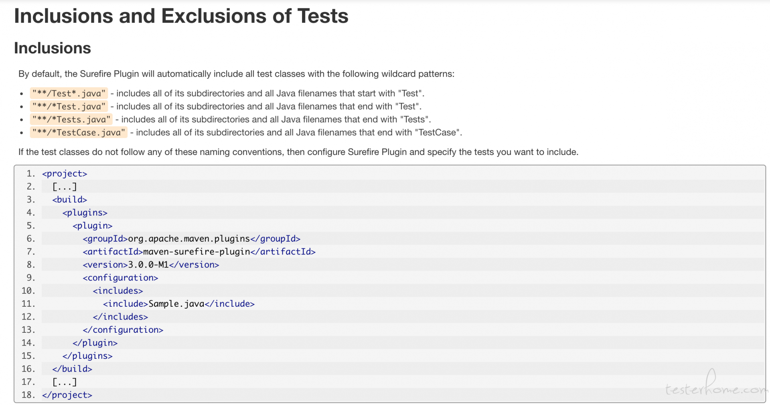Click the <configuration> opening tag
This screenshot has height=405, width=770.
tap(120, 278)
